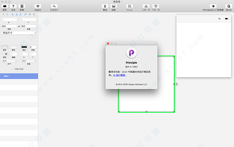234x147 pixels.
Task: Add a new Artboard (画板)
Action: point(22,6)
